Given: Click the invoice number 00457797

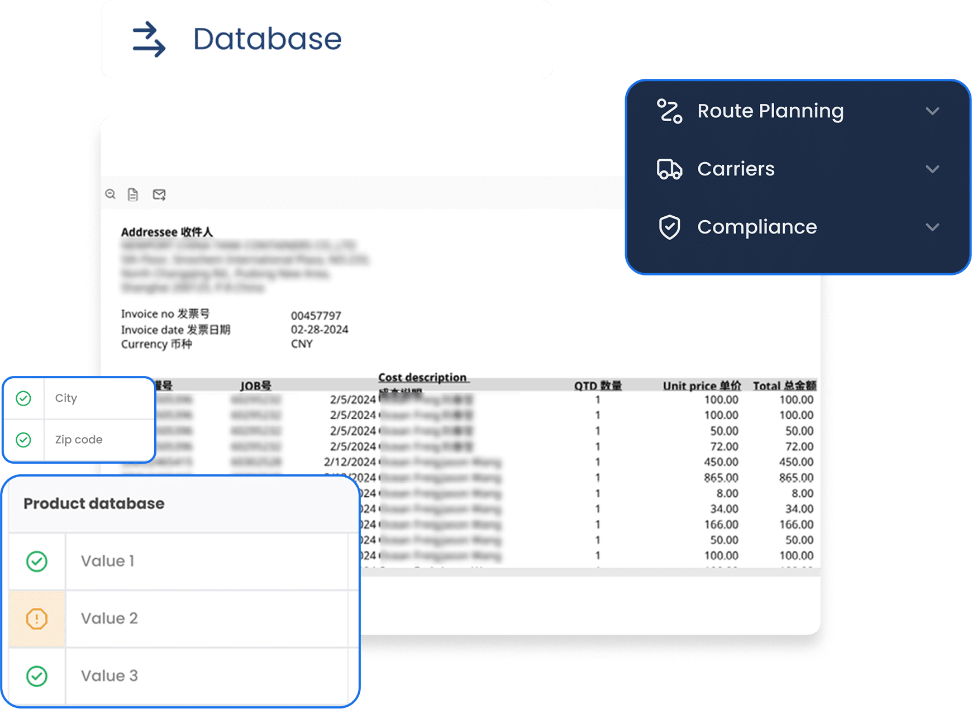Looking at the screenshot, I should (316, 316).
